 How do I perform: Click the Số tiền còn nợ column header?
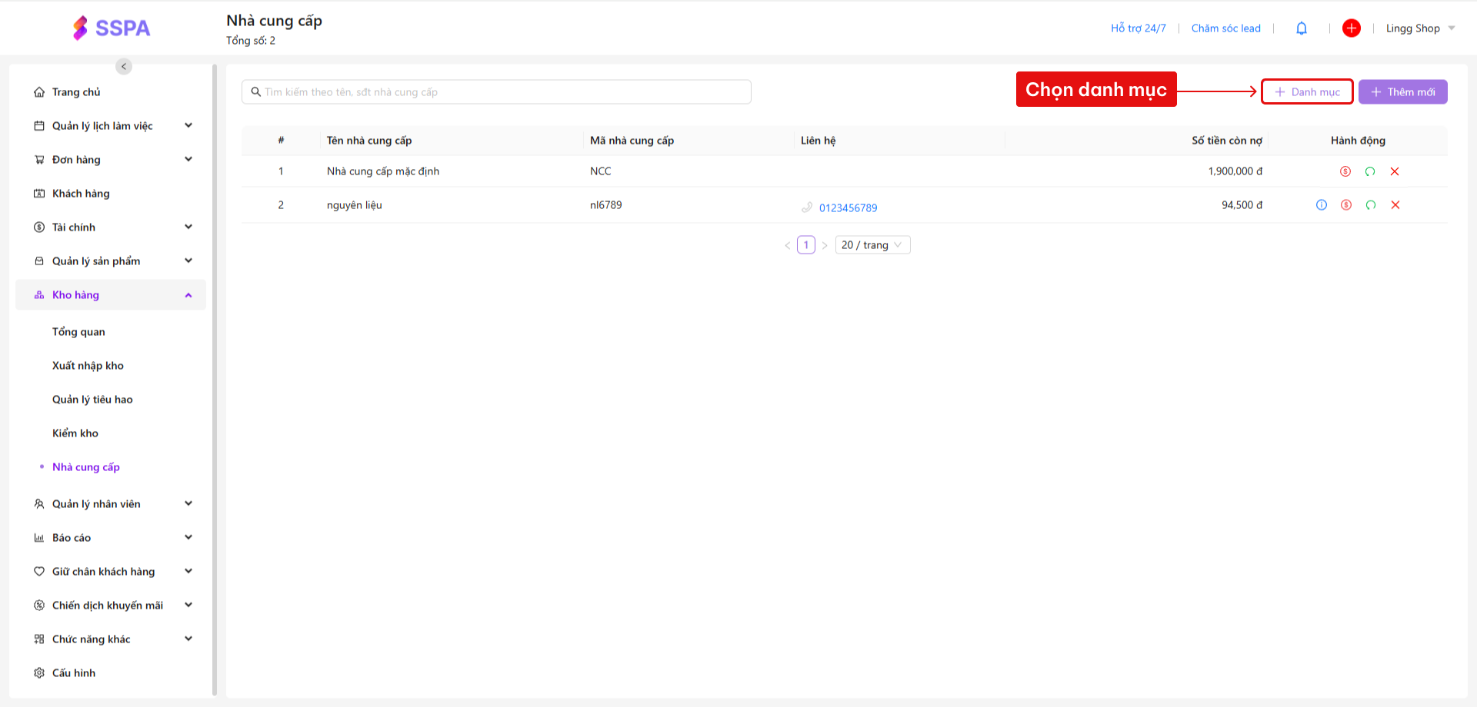click(x=1227, y=141)
